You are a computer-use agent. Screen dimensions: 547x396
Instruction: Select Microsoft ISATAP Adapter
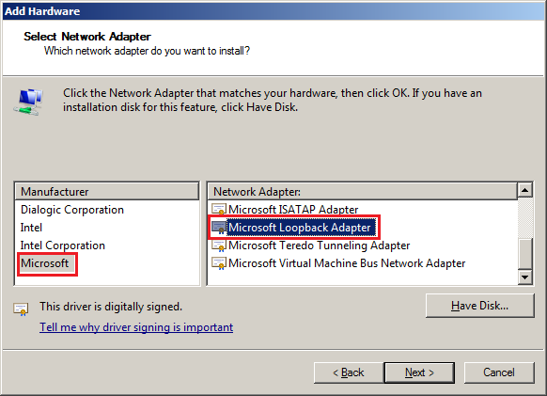[x=293, y=209]
